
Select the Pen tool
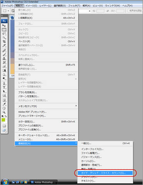point(4,83)
